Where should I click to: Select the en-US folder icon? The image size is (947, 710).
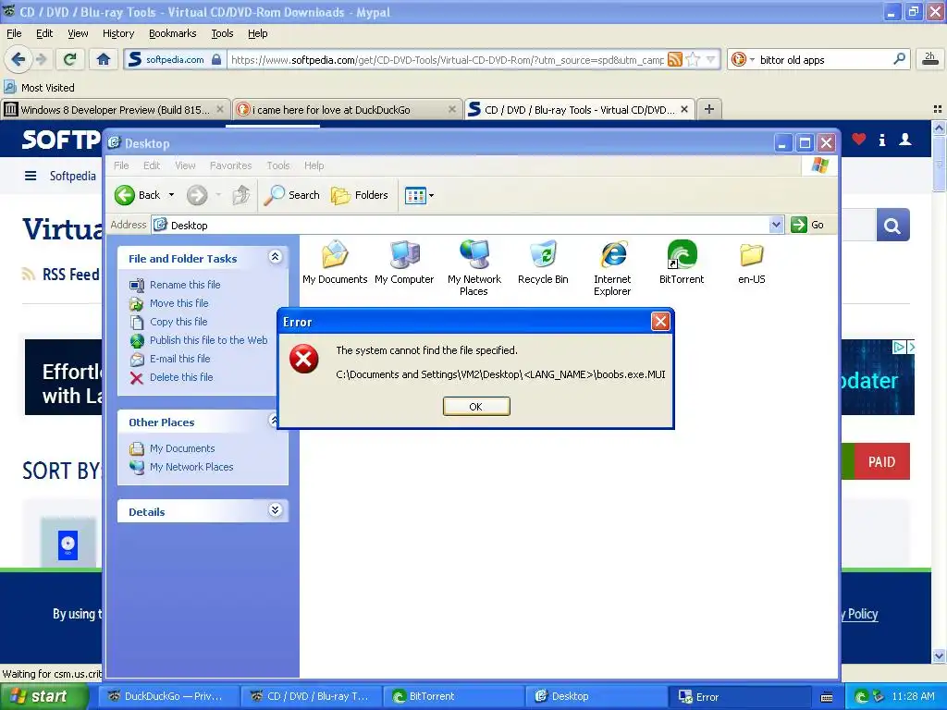[x=751, y=262]
